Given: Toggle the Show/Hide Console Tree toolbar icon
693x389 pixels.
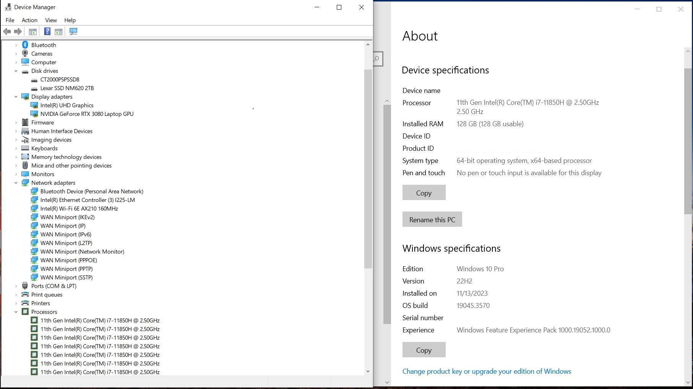Looking at the screenshot, I should (x=33, y=31).
